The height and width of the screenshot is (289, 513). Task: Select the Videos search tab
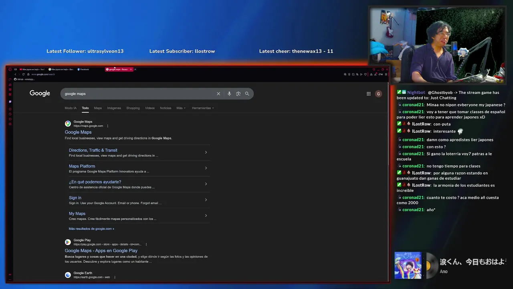click(x=150, y=108)
